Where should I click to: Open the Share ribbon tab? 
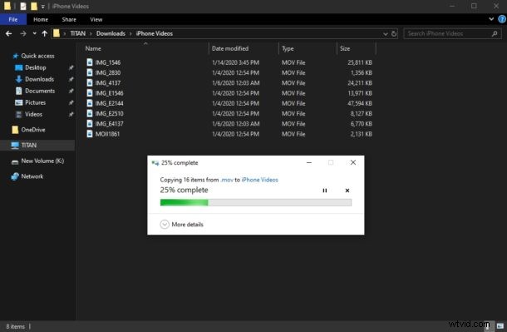(69, 19)
